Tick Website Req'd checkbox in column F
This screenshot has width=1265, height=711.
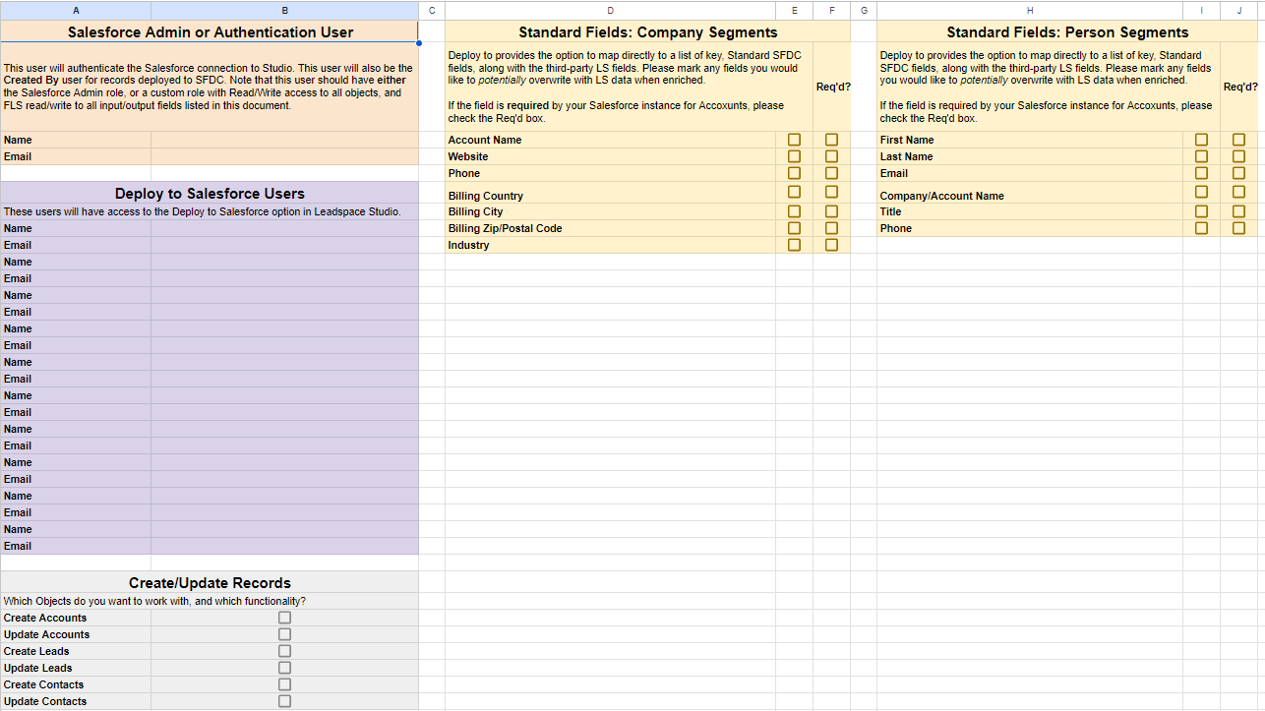(x=831, y=156)
